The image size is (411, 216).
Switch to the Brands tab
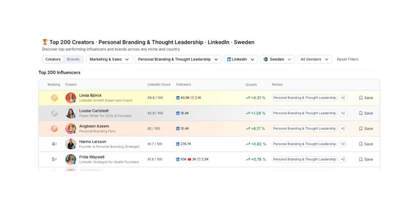[x=73, y=59]
